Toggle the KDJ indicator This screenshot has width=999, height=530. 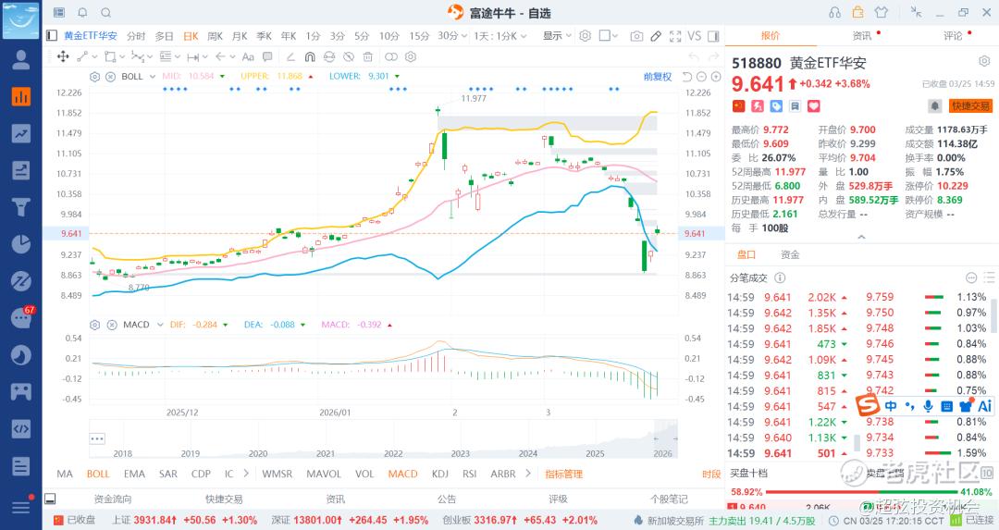coord(439,474)
